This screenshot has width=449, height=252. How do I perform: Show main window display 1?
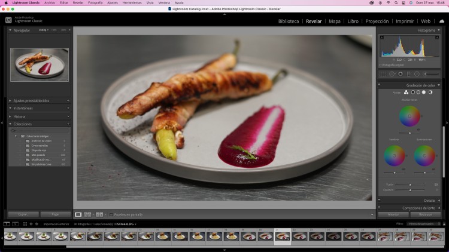(x=7, y=224)
